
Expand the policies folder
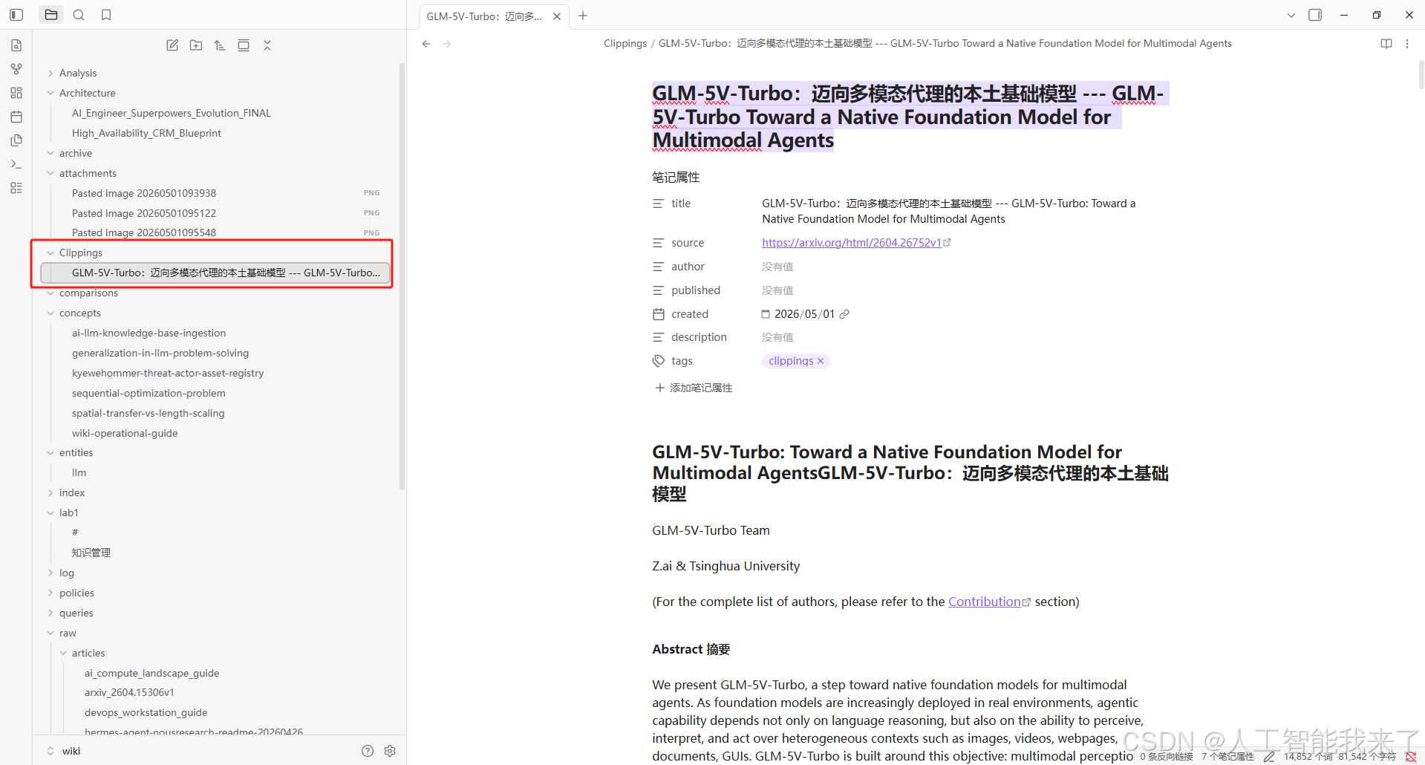50,593
